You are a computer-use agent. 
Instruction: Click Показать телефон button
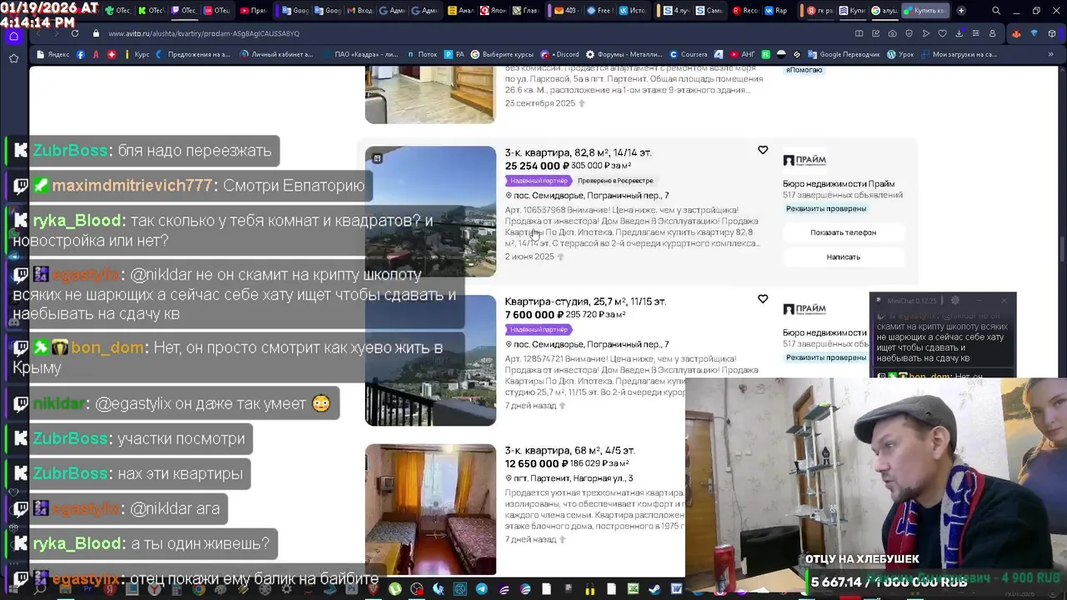click(843, 232)
